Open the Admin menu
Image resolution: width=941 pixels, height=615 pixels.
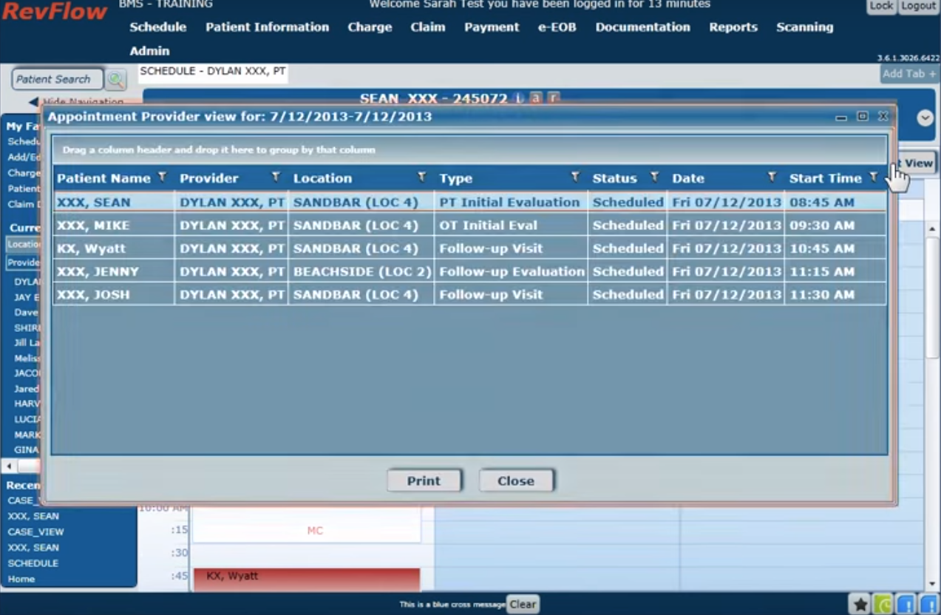click(149, 51)
